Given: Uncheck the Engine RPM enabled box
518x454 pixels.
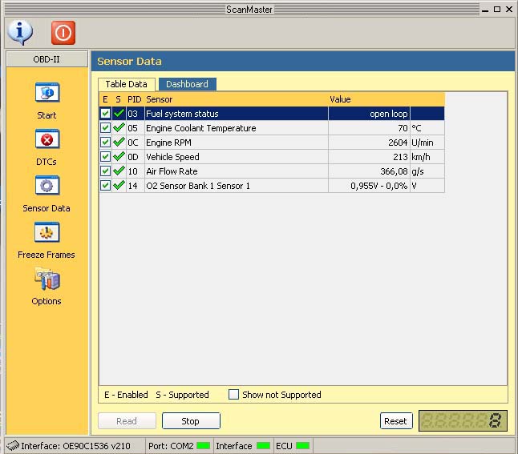Looking at the screenshot, I should coord(105,143).
